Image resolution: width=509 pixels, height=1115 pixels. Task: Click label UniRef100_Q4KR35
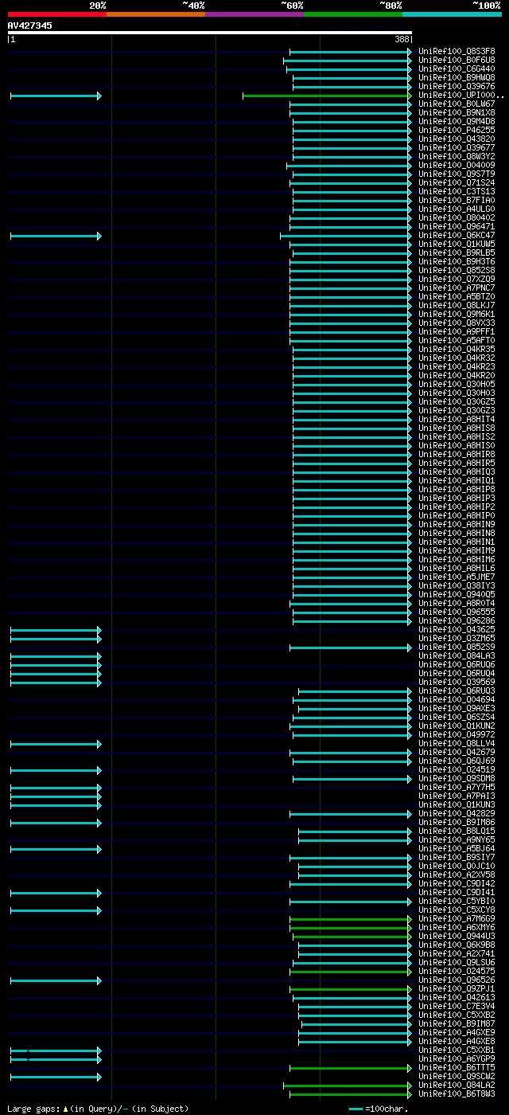(457, 349)
